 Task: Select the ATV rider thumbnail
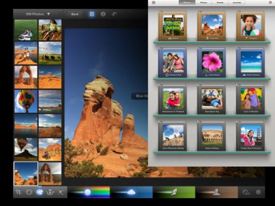pos(50,149)
